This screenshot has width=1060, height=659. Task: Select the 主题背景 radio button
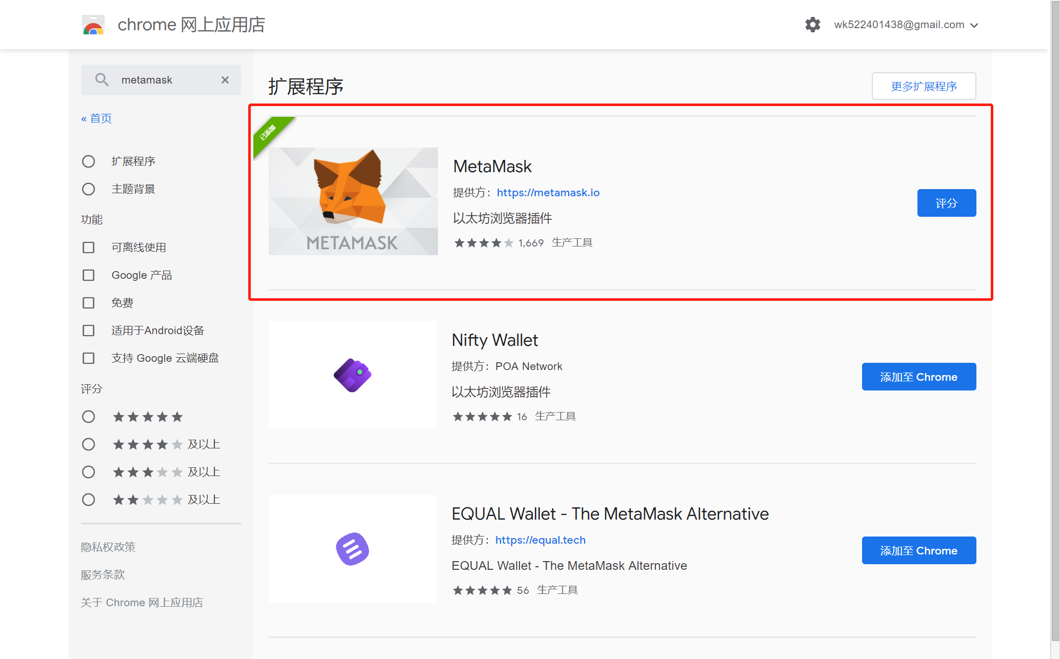pyautogui.click(x=89, y=189)
